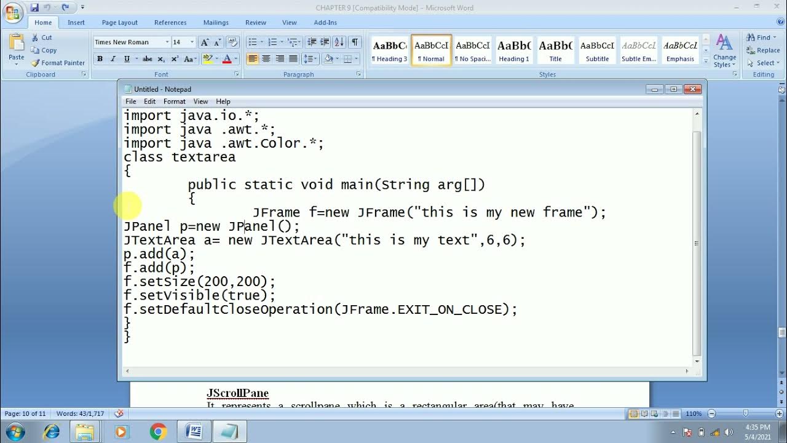Toggle superscript formatting
The image size is (787, 443).
click(175, 59)
